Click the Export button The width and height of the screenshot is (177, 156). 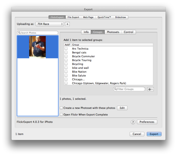tap(154, 134)
